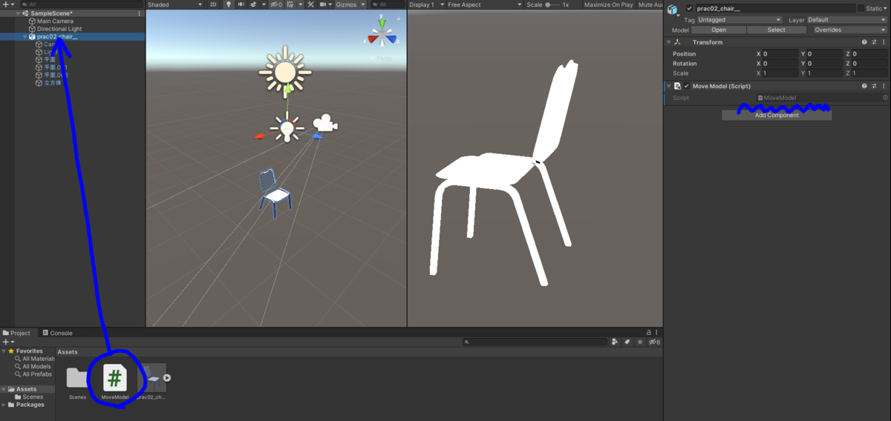Select the MoveModel script asset
The image size is (891, 421).
pyautogui.click(x=115, y=382)
